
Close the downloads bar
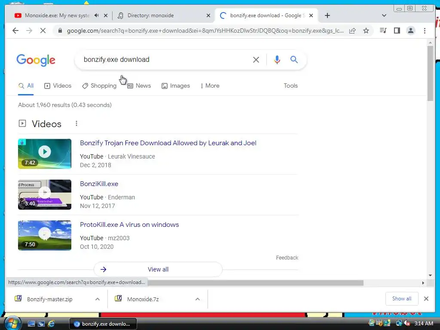pyautogui.click(x=426, y=299)
